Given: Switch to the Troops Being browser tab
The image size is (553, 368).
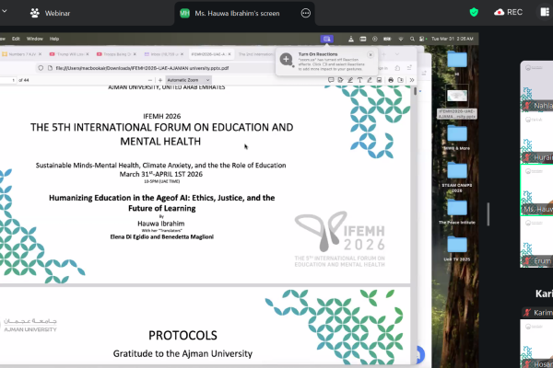Looking at the screenshot, I should [x=117, y=54].
